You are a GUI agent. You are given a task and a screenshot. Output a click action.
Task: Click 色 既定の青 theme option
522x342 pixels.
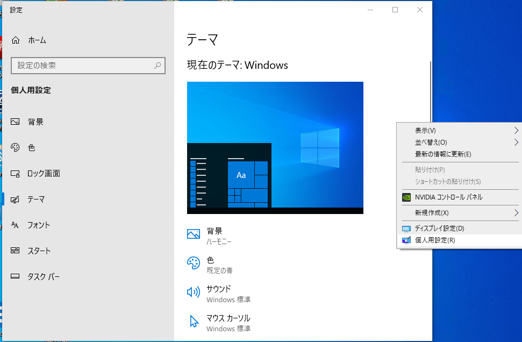coord(210,265)
